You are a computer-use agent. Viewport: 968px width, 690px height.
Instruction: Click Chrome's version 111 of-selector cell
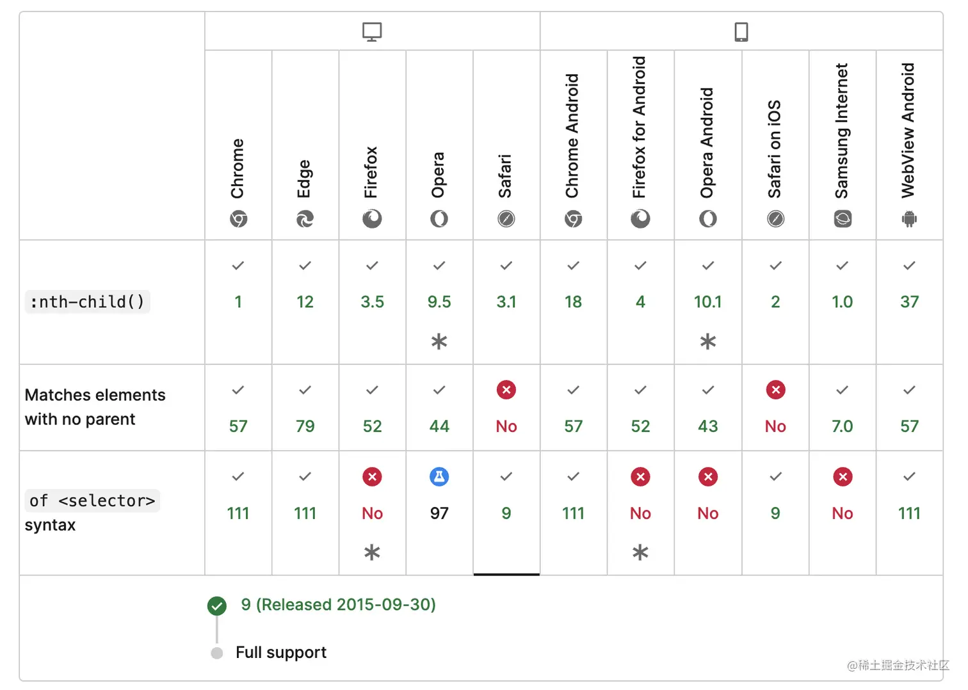tap(238, 513)
